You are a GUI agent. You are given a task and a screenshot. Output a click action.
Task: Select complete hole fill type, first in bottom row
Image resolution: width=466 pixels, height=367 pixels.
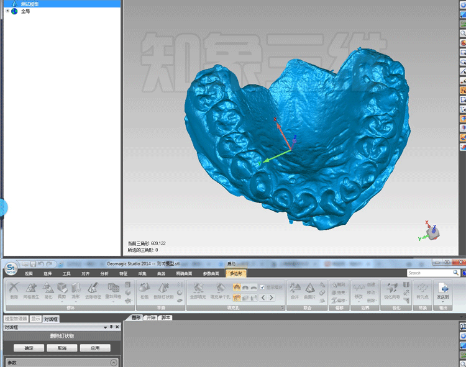coord(237,297)
